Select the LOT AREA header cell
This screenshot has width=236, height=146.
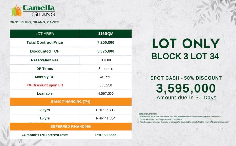coord(45,34)
